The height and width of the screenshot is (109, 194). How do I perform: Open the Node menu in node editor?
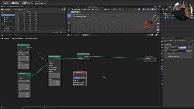coord(18,35)
